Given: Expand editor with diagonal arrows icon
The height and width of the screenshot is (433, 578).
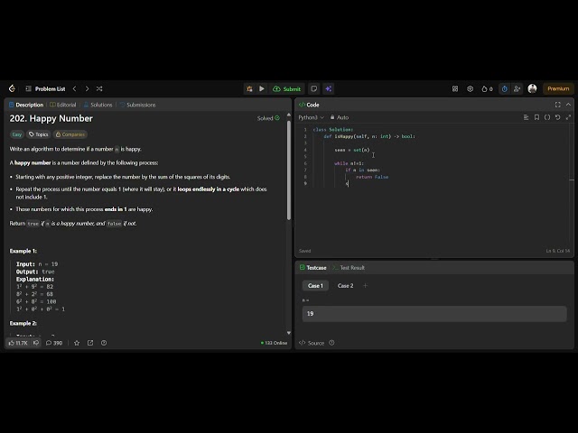Looking at the screenshot, I should 568,117.
